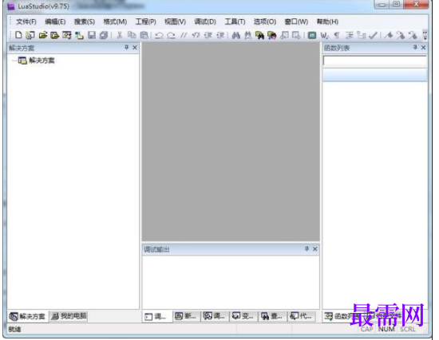Click the LuaStudio app icon in title bar

point(10,6)
